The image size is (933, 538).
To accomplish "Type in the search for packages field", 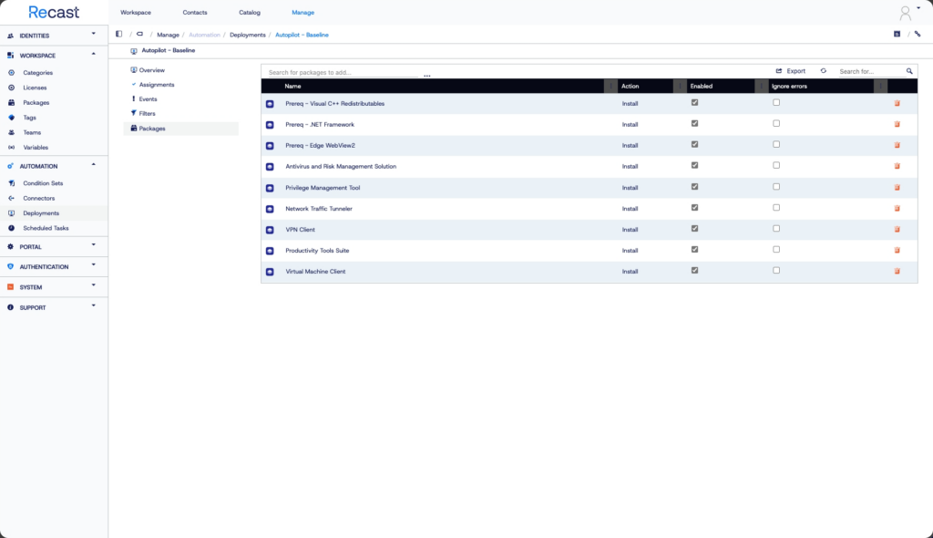I will [x=337, y=70].
